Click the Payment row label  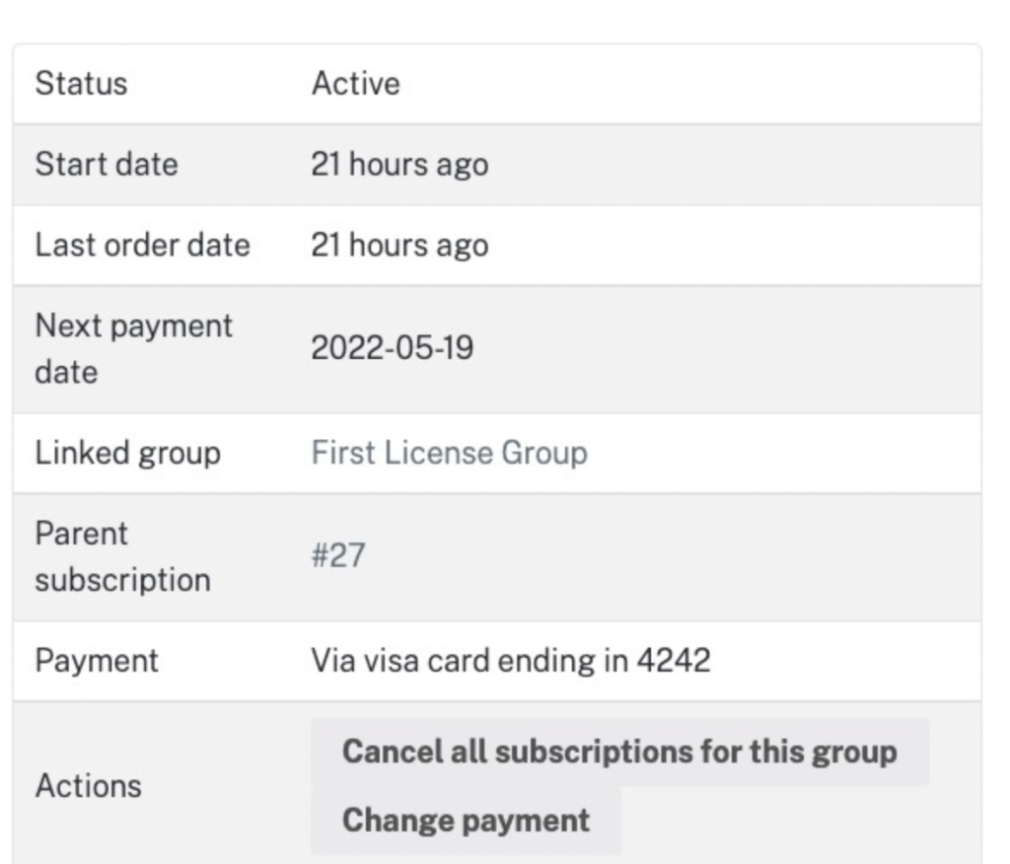(97, 661)
